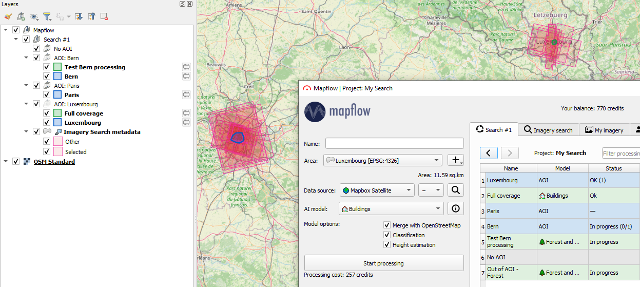Image resolution: width=640 pixels, height=287 pixels.
Task: Click the No AOI group icon
Action: pos(47,49)
